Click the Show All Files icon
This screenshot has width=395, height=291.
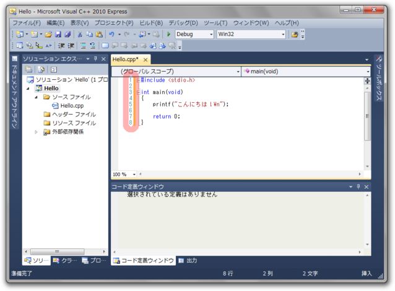(41, 69)
